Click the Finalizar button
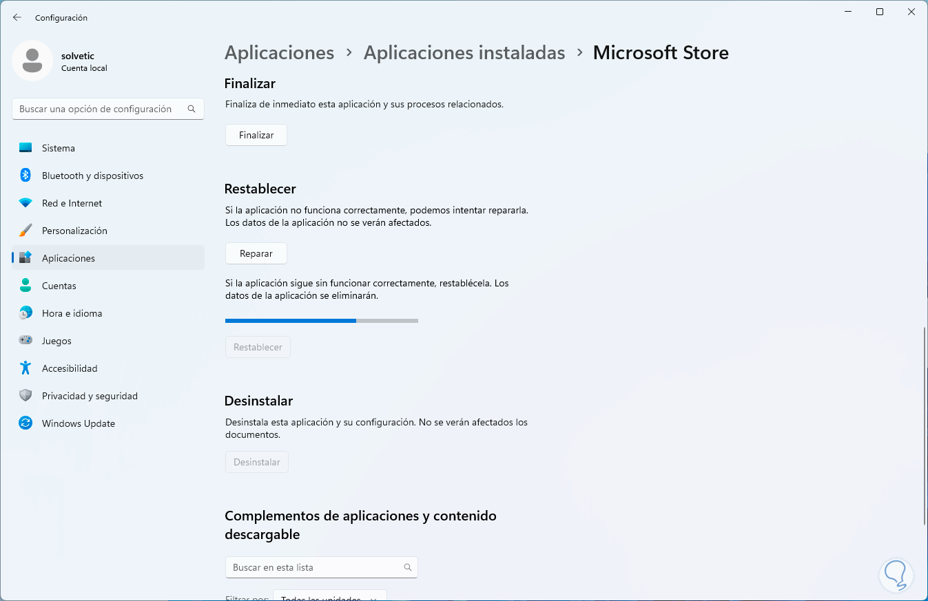 256,135
